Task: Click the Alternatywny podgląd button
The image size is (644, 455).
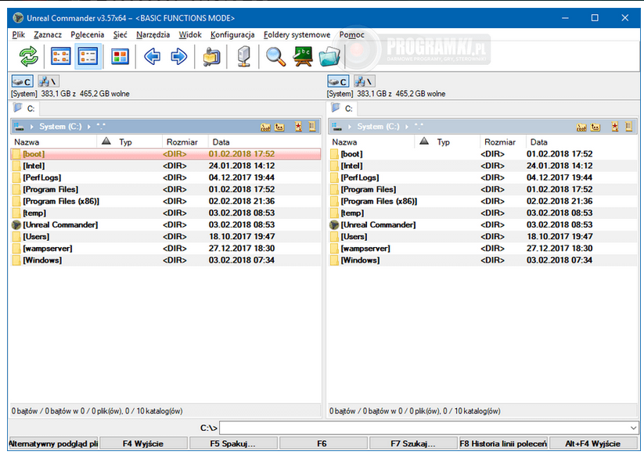Action: pos(53,443)
